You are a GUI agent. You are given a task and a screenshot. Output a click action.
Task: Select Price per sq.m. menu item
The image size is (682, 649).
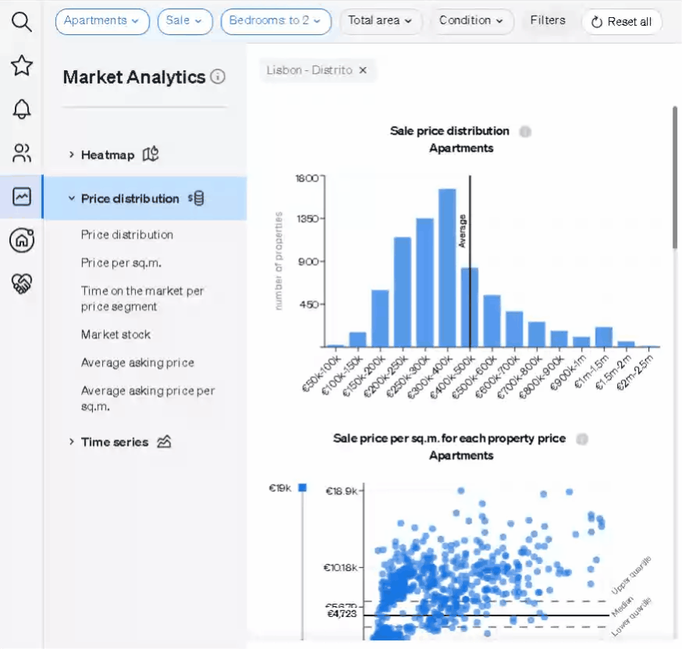pos(121,263)
